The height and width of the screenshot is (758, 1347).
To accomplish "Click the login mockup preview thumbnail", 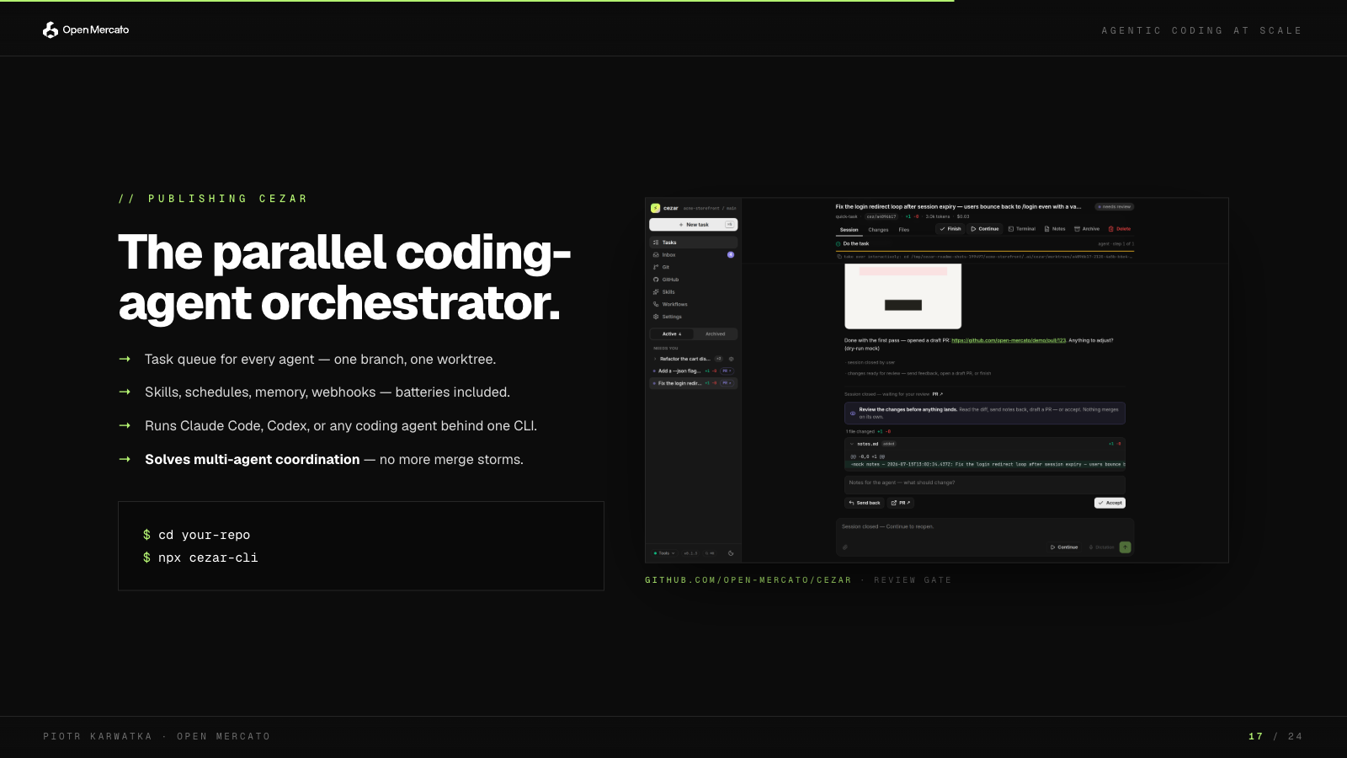I will coord(902,296).
